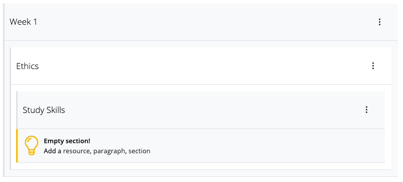This screenshot has height=182, width=403.
Task: Click the grey border beside Study Skills
Action: [17, 110]
